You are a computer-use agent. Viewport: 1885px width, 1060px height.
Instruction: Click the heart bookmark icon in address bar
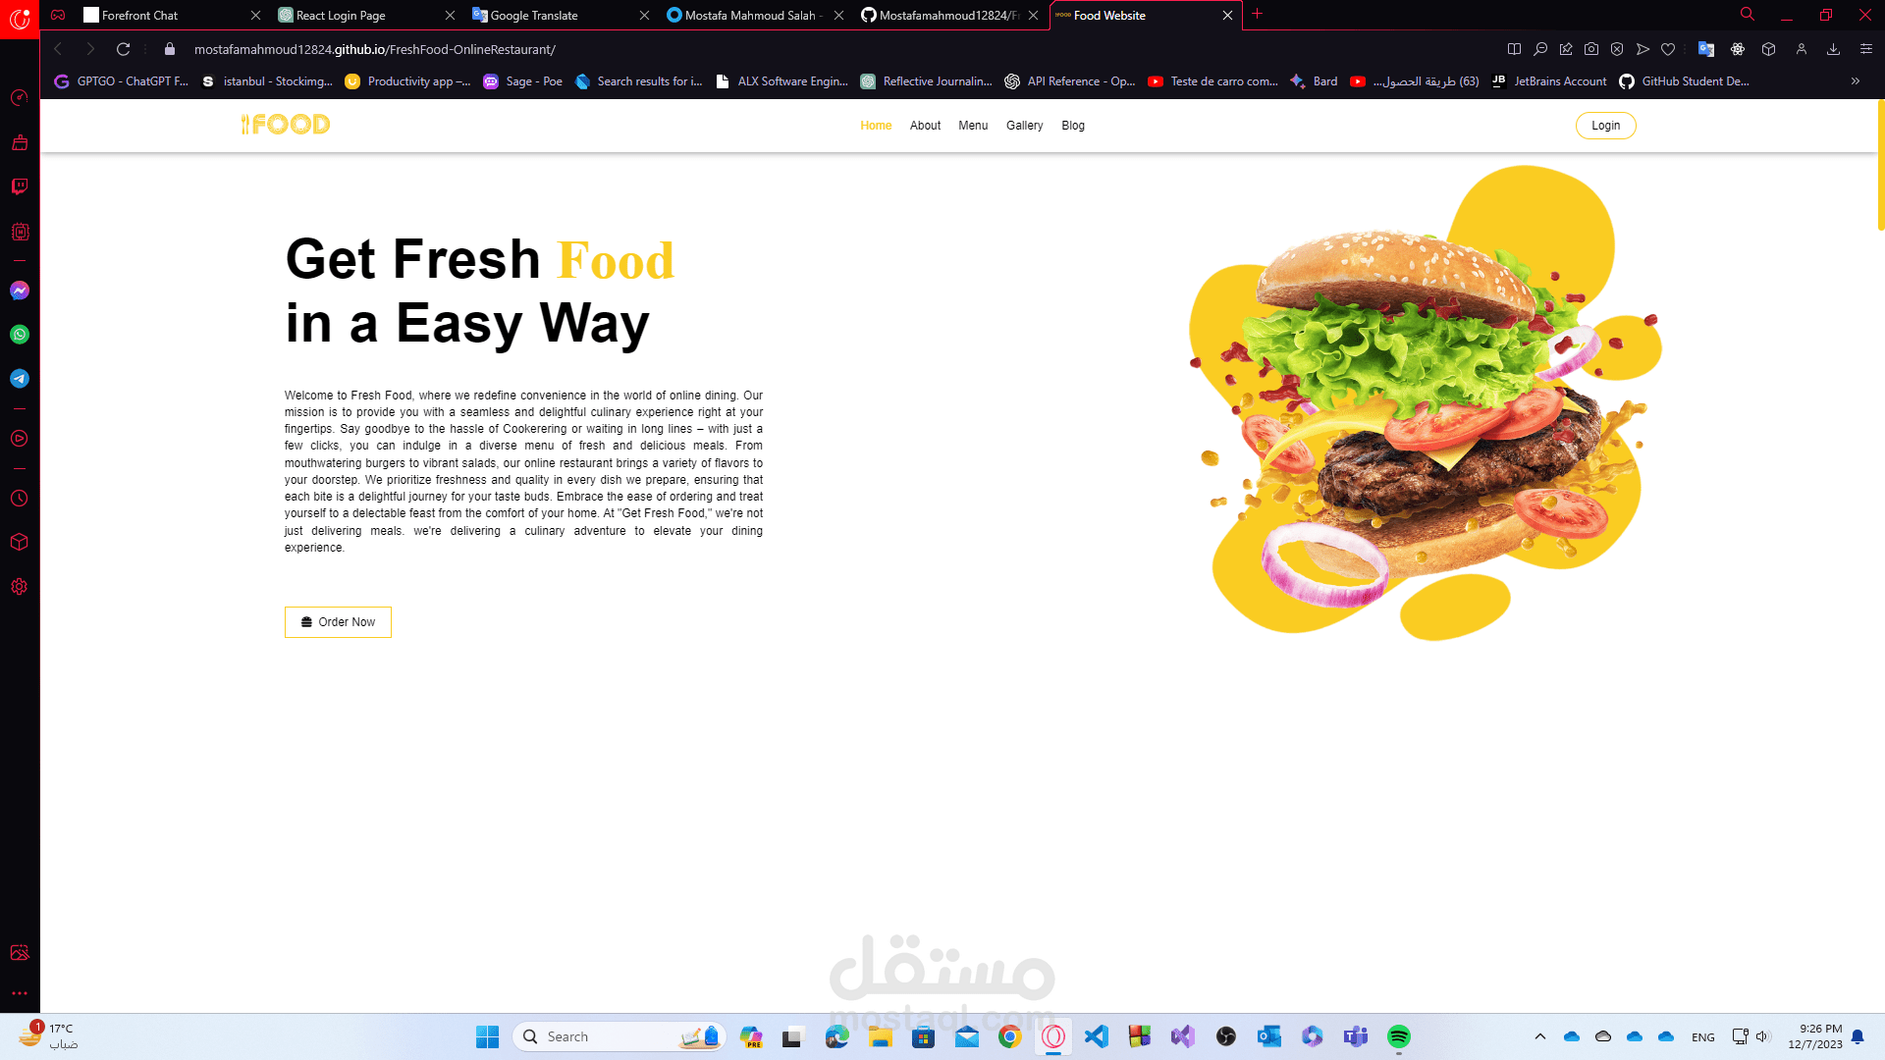coord(1668,49)
